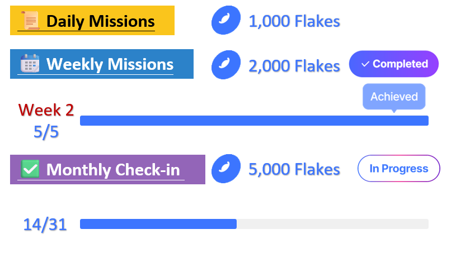The height and width of the screenshot is (253, 456).
Task: Click the flake coin icon beside 2,000 Flakes
Action: [225, 65]
